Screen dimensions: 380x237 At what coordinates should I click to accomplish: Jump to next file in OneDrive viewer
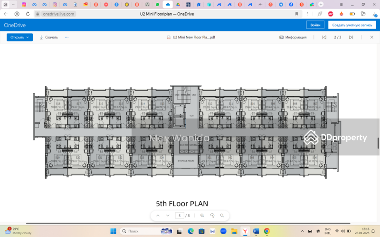pos(351,37)
